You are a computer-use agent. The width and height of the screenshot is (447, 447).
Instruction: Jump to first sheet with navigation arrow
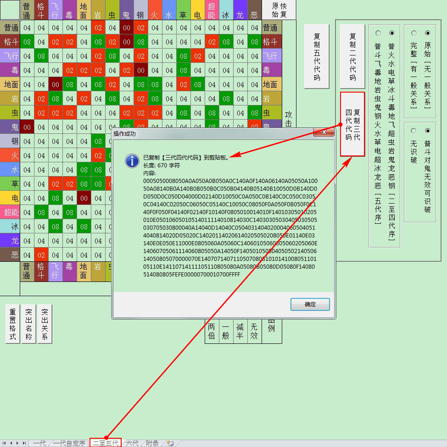pos(5,443)
